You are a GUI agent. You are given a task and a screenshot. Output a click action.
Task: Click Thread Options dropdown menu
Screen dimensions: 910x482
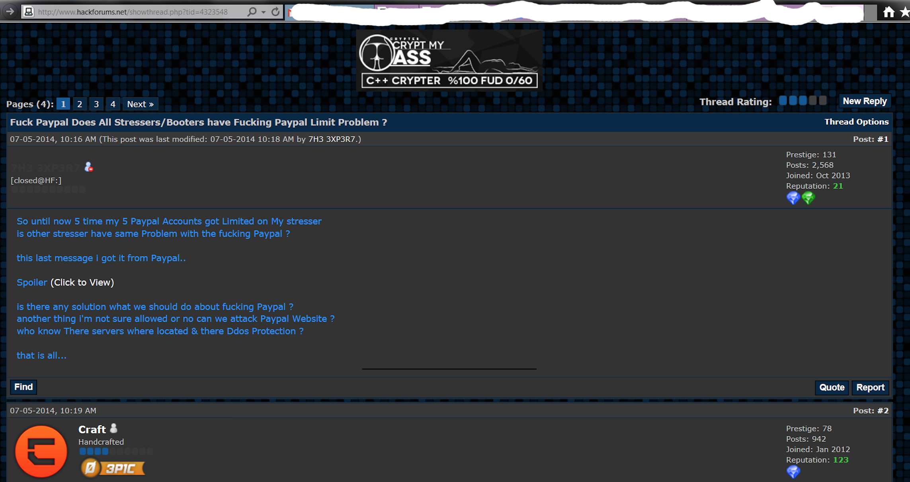point(855,122)
